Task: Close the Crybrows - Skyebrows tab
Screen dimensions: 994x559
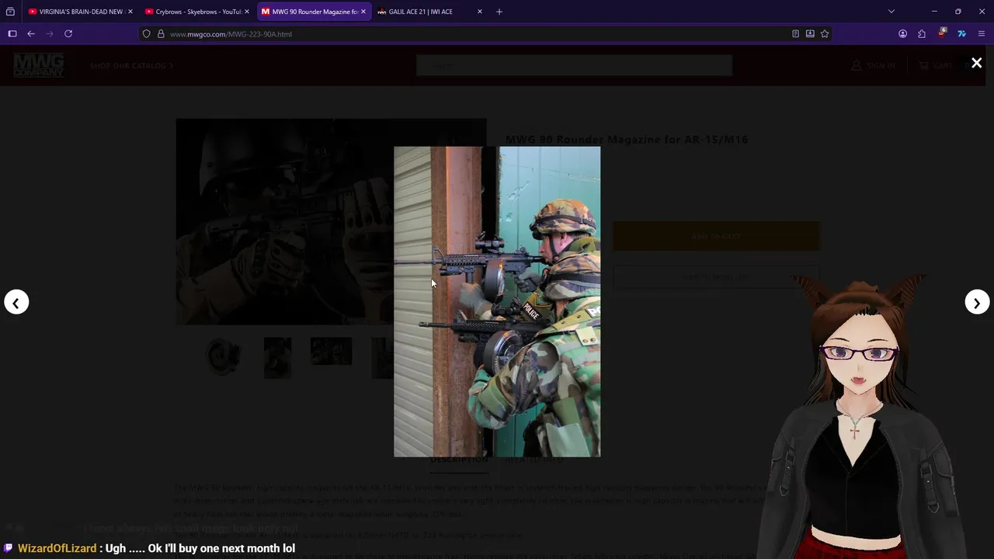Action: tap(247, 12)
